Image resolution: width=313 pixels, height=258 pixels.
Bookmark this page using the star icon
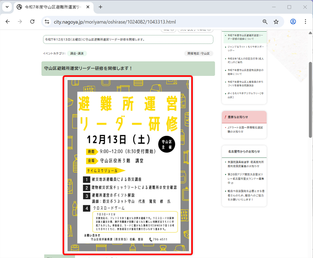point(276,22)
